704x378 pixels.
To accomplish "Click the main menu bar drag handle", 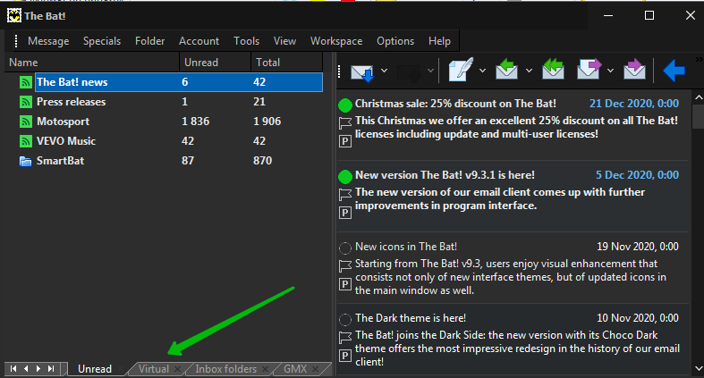I will click(16, 41).
